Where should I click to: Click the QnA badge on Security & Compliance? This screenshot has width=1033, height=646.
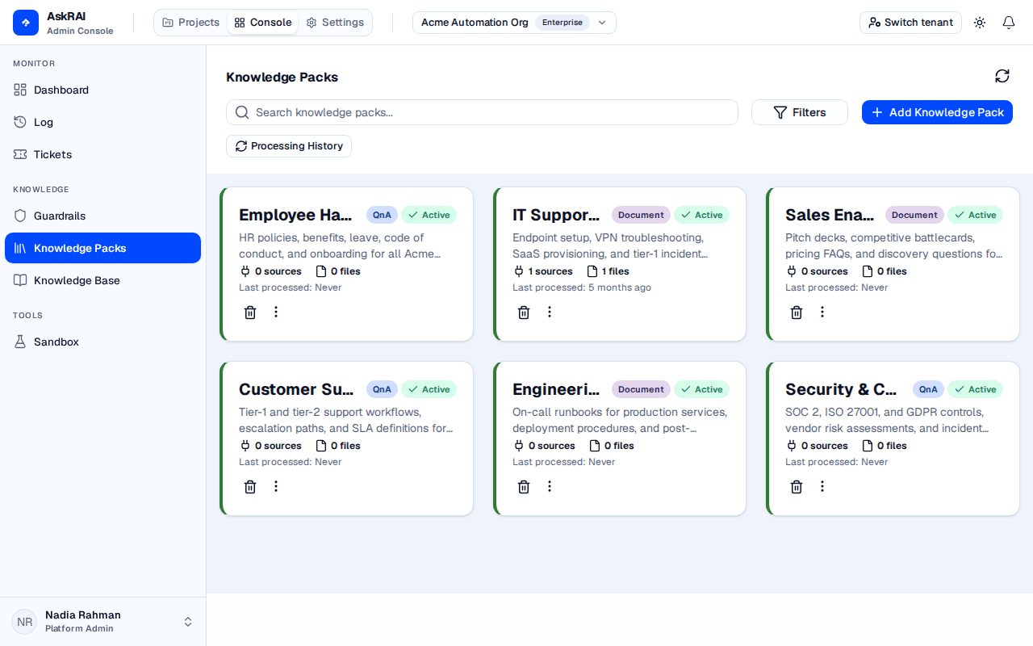click(928, 389)
